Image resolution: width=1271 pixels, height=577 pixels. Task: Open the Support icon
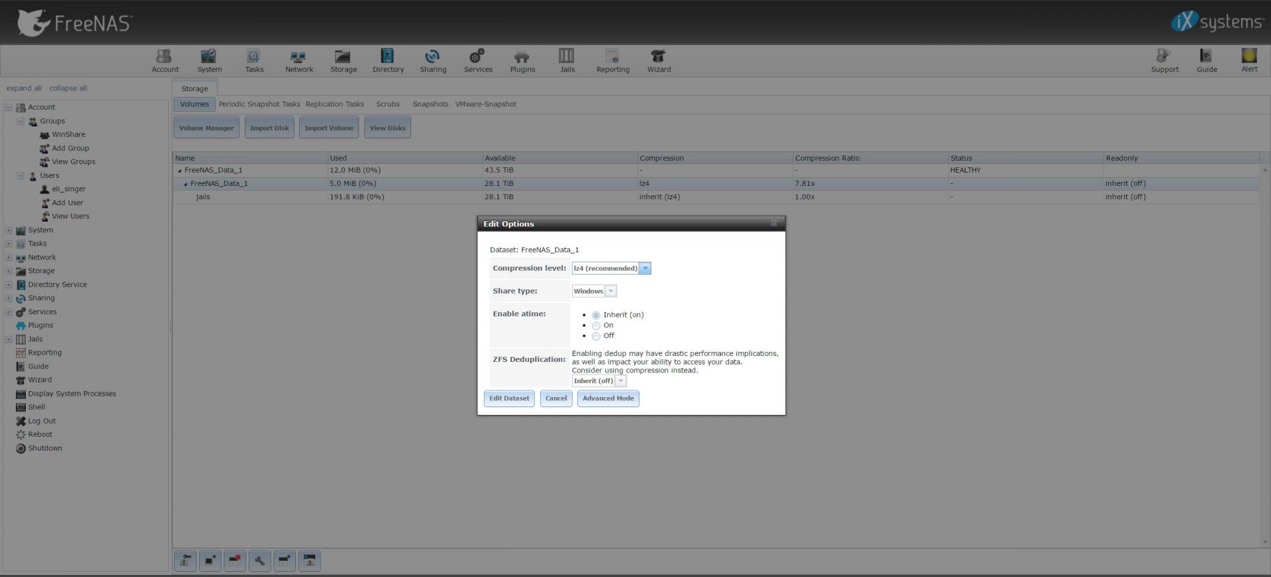click(1164, 61)
